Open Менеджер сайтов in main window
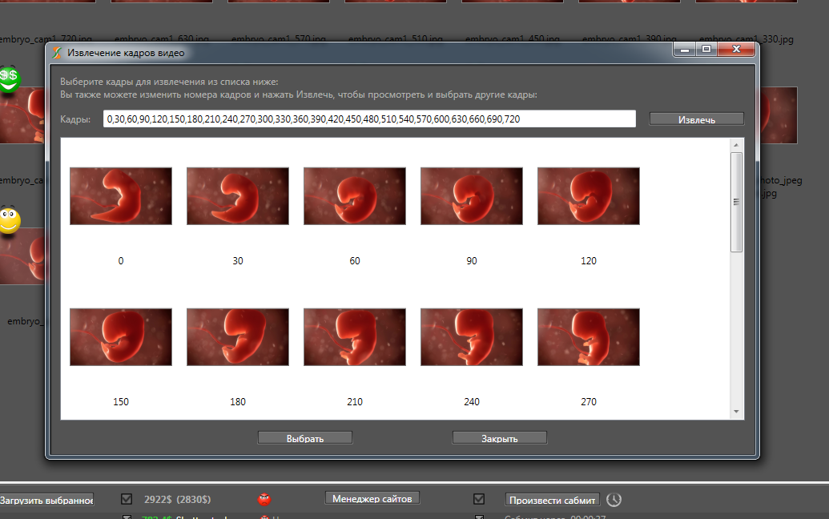Image resolution: width=829 pixels, height=519 pixels. [372, 498]
